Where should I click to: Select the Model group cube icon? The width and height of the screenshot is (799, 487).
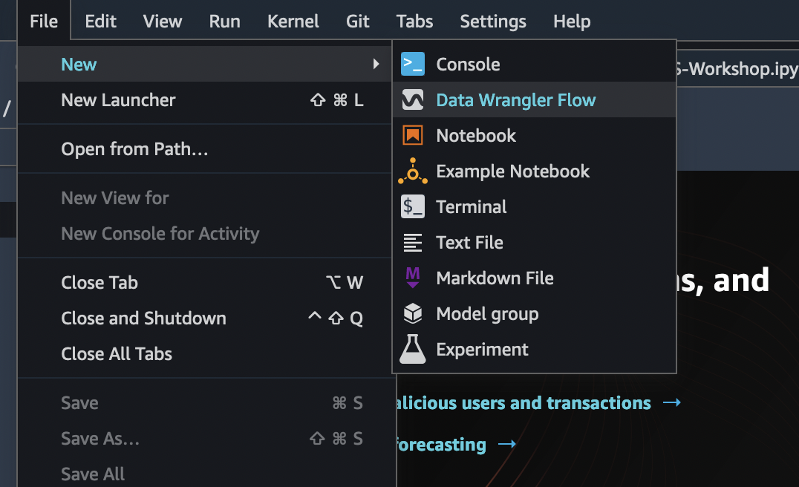(413, 313)
